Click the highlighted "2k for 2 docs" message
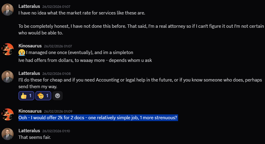 click(x=98, y=118)
